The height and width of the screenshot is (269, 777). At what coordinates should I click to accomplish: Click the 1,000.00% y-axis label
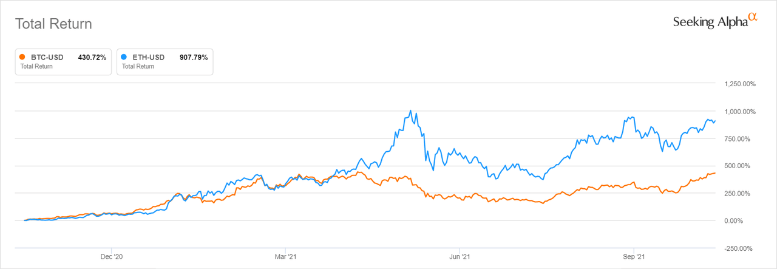pos(739,112)
